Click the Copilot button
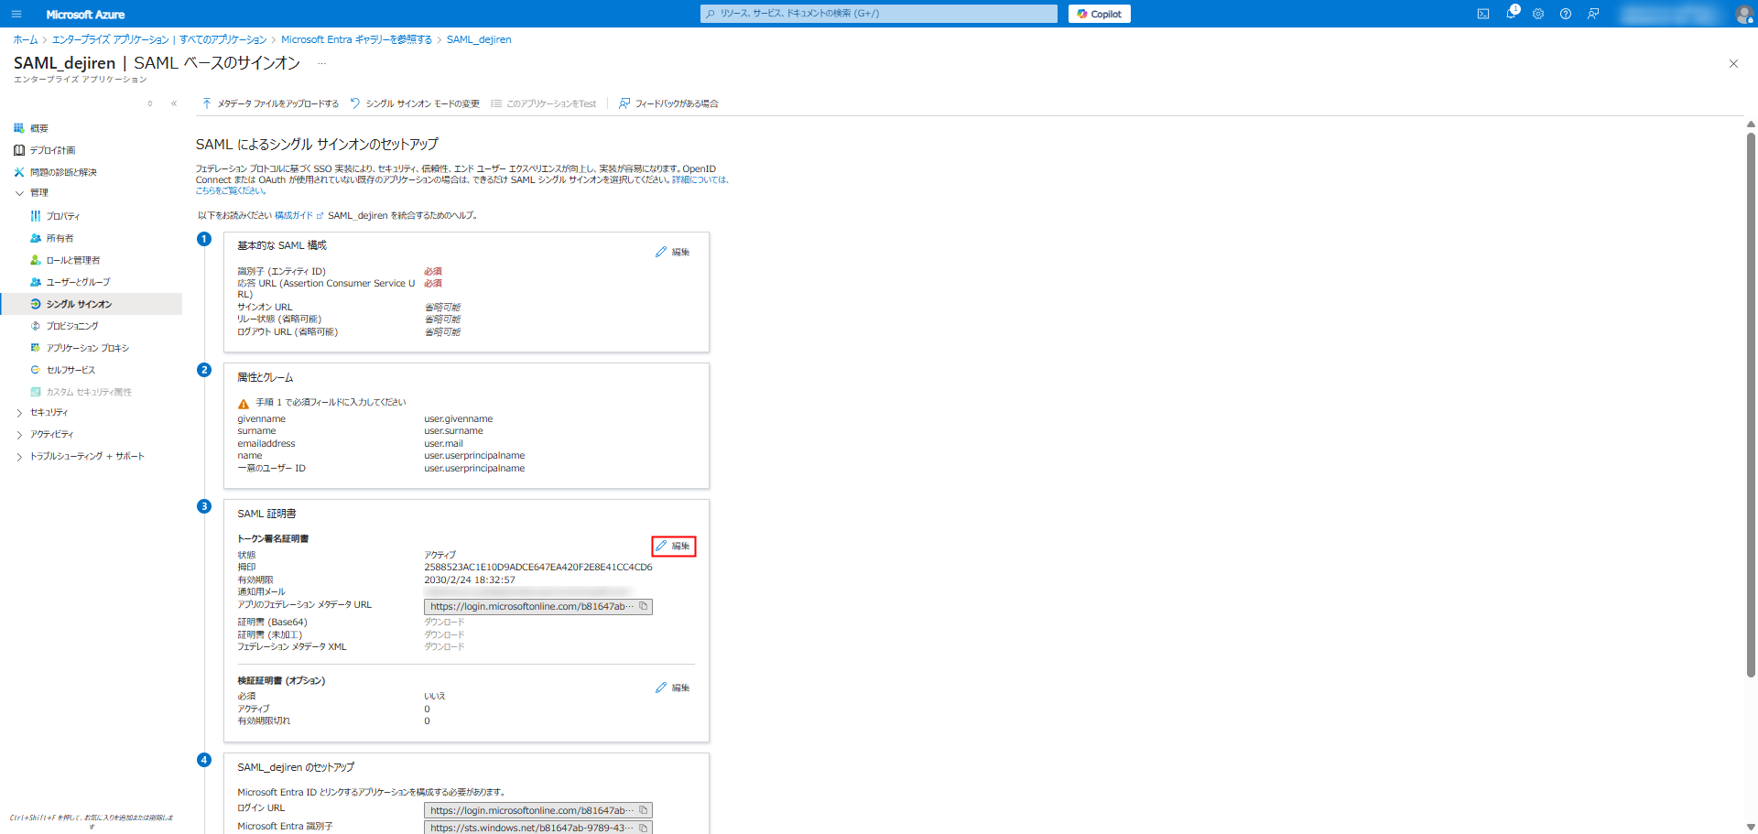 pyautogui.click(x=1099, y=14)
